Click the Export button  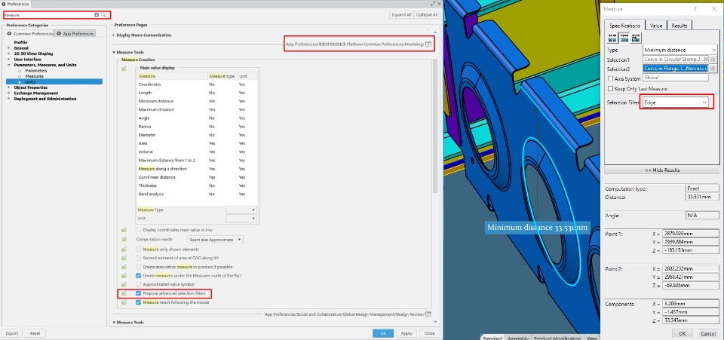pos(12,333)
